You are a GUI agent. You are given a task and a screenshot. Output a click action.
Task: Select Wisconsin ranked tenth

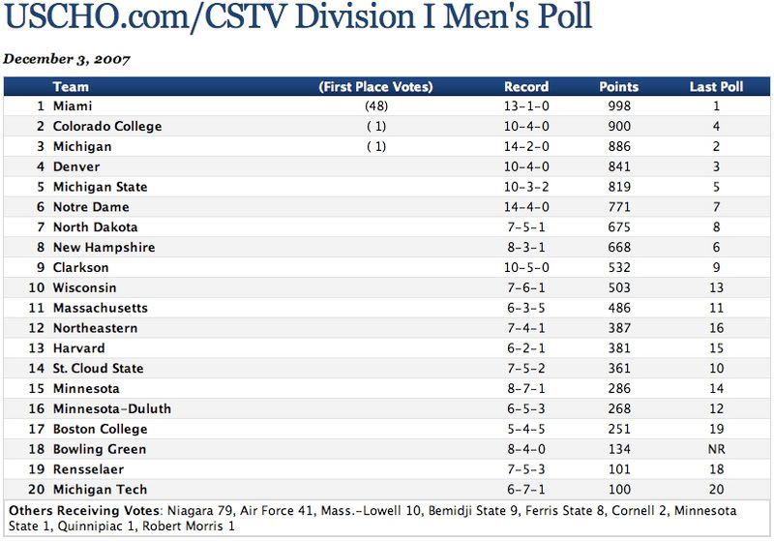point(85,287)
